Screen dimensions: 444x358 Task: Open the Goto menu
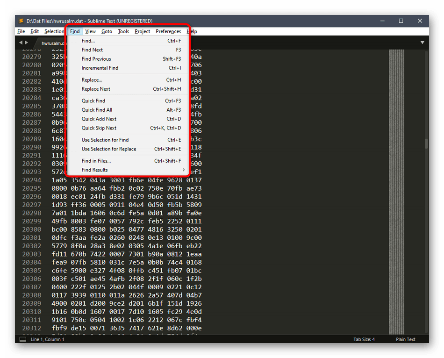click(x=107, y=31)
